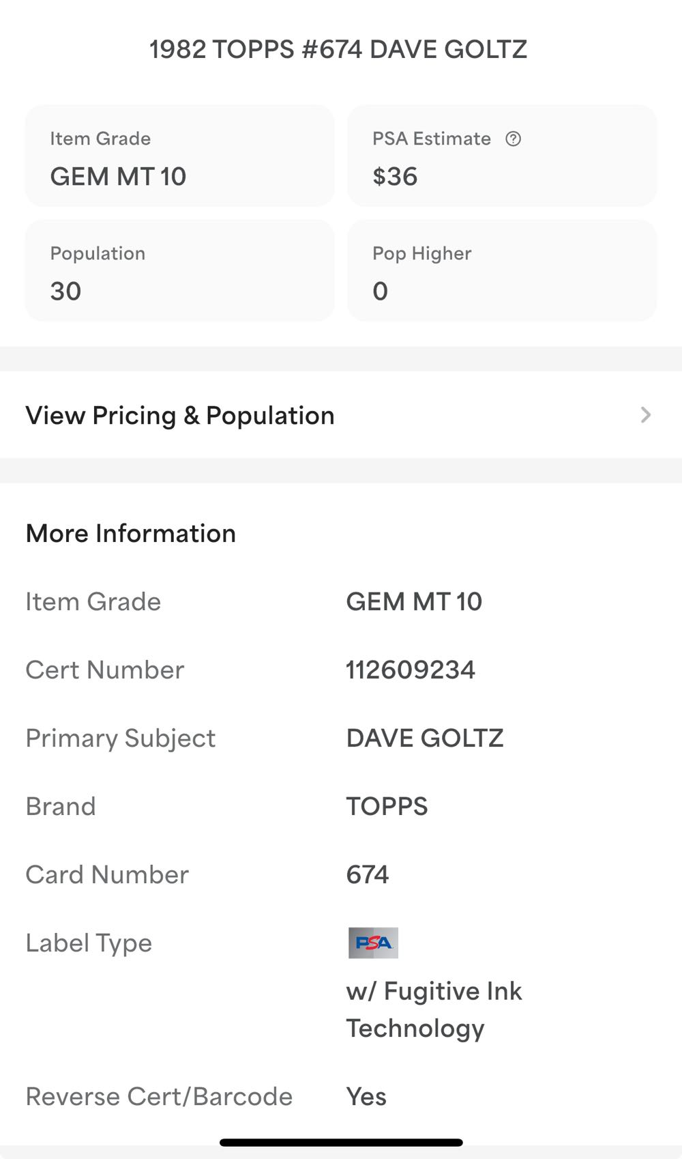Select the Pop Higher 0 card

[x=502, y=271]
